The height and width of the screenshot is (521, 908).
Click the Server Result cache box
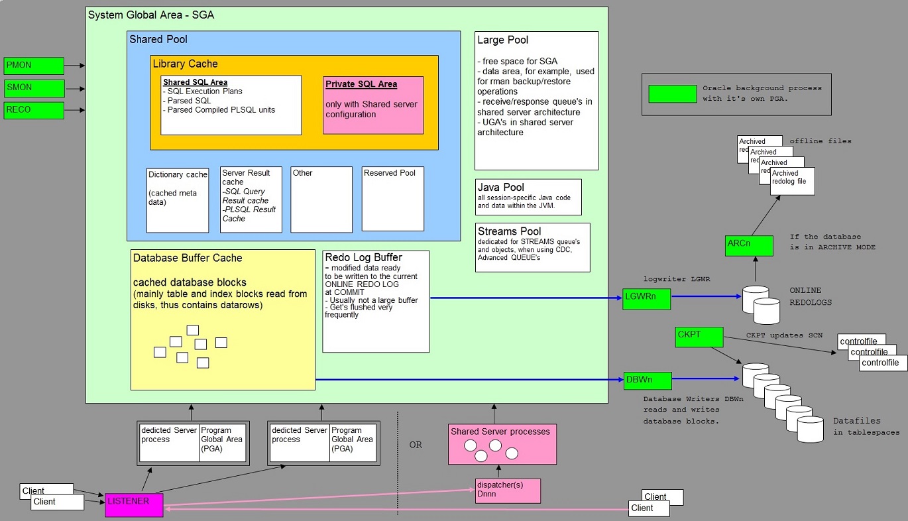click(251, 200)
